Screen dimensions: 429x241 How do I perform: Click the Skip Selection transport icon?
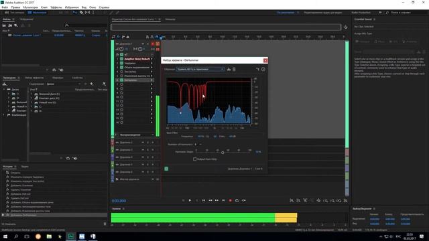tap(244, 200)
